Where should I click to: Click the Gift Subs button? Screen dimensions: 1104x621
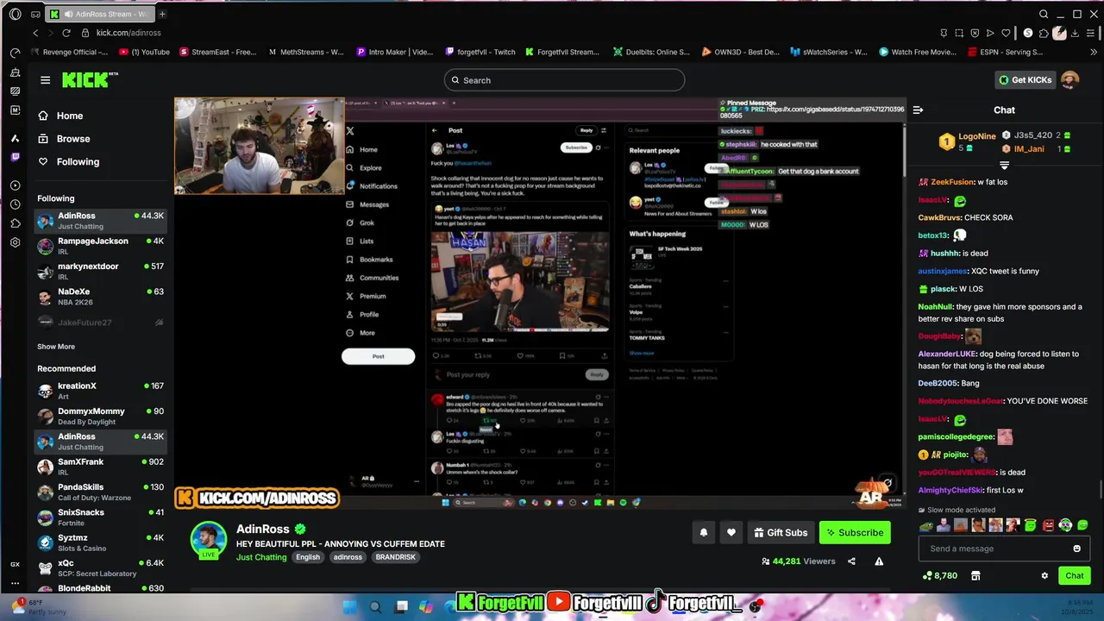pos(779,533)
